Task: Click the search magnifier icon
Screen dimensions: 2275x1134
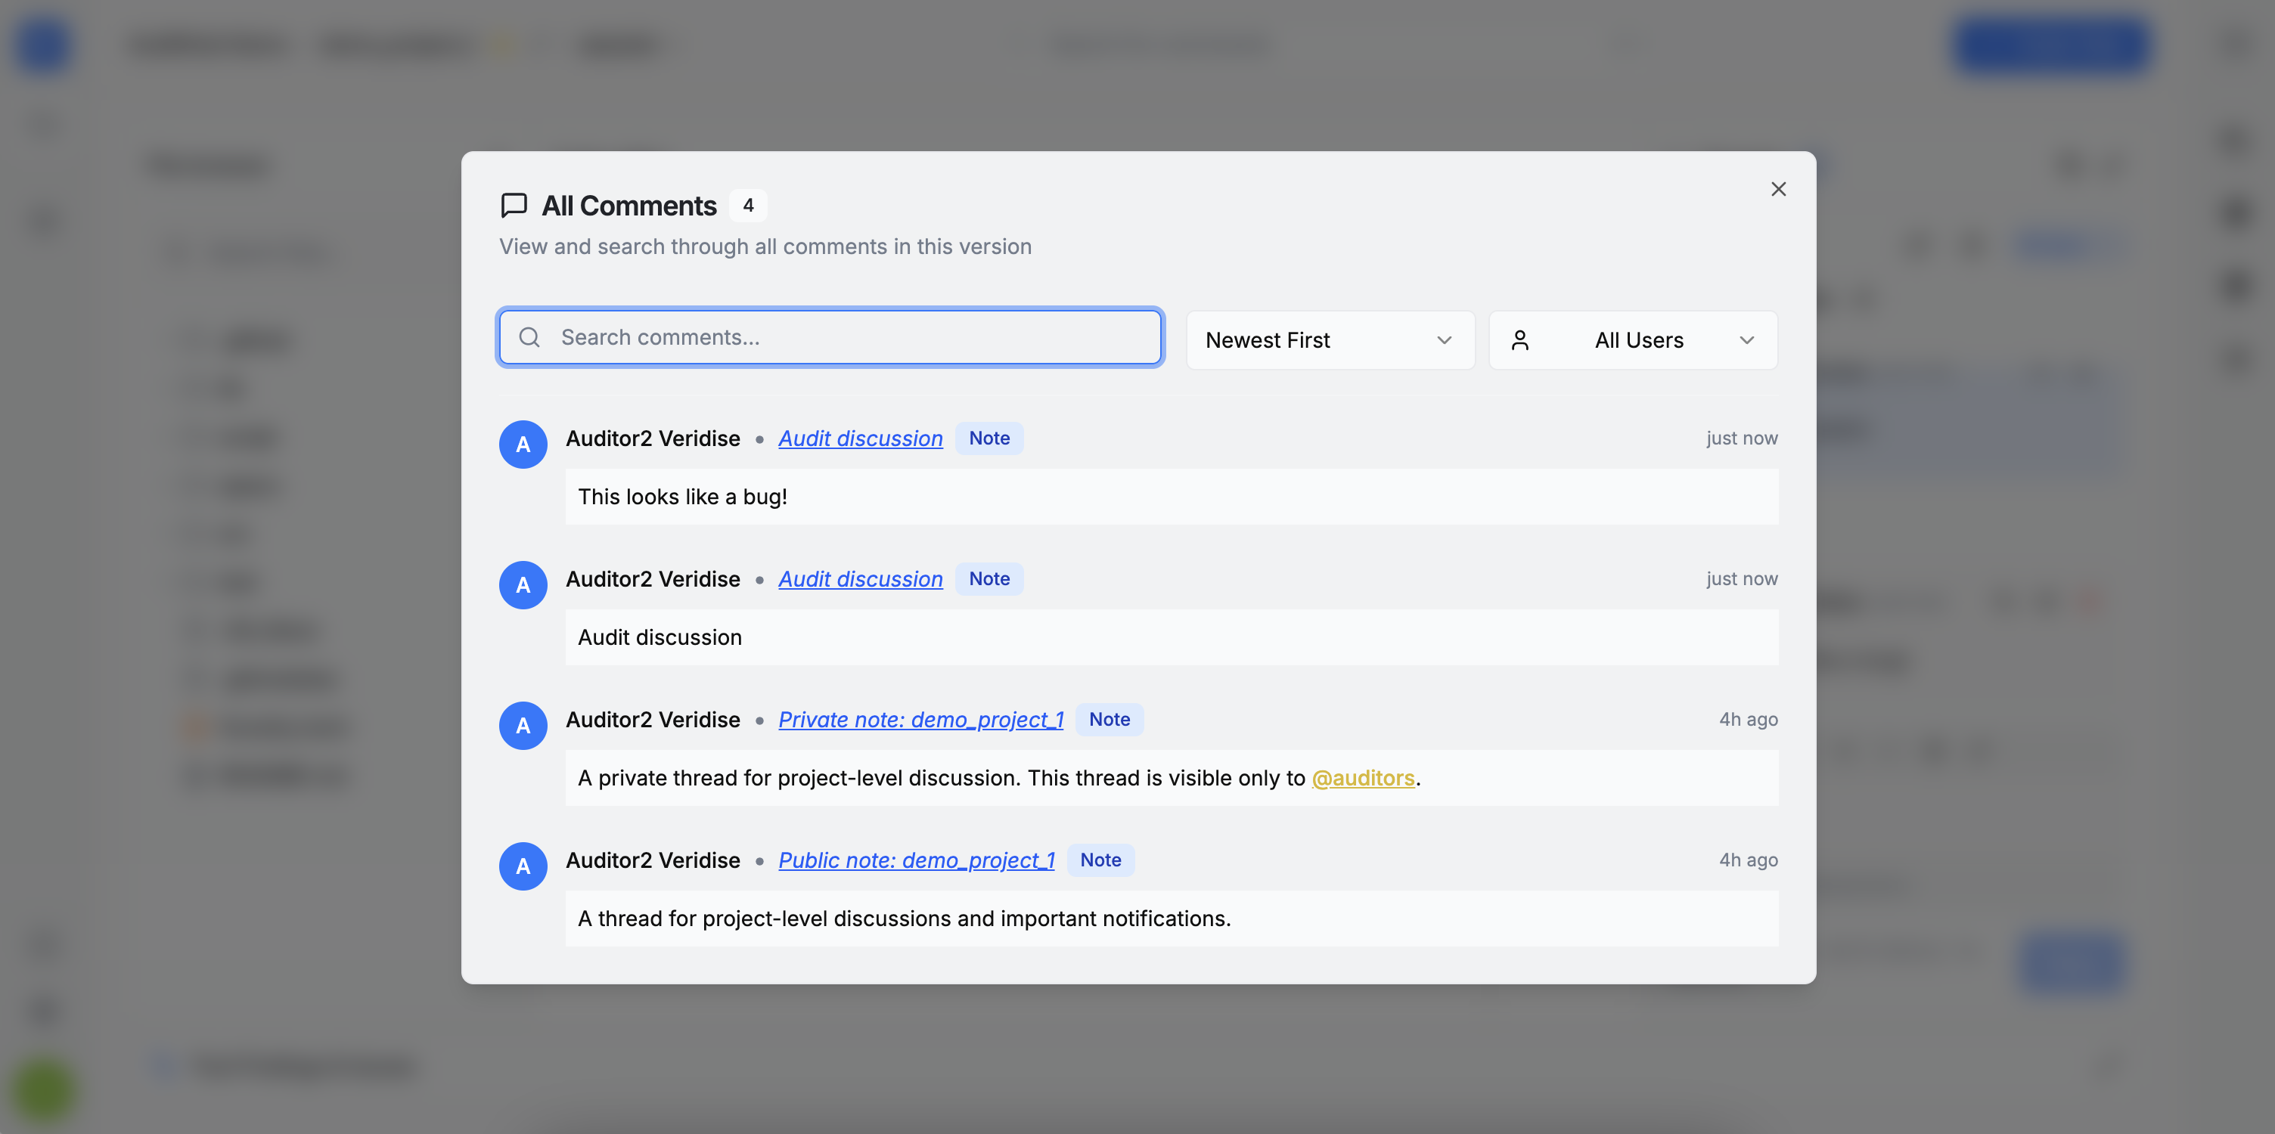Action: coord(529,337)
